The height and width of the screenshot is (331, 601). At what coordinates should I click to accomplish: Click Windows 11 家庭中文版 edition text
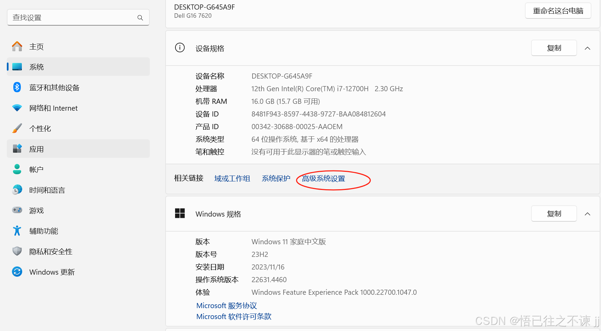point(289,242)
